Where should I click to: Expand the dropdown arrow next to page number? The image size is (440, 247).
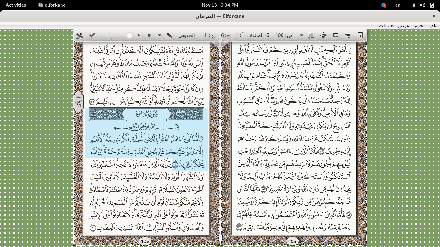click(302, 35)
